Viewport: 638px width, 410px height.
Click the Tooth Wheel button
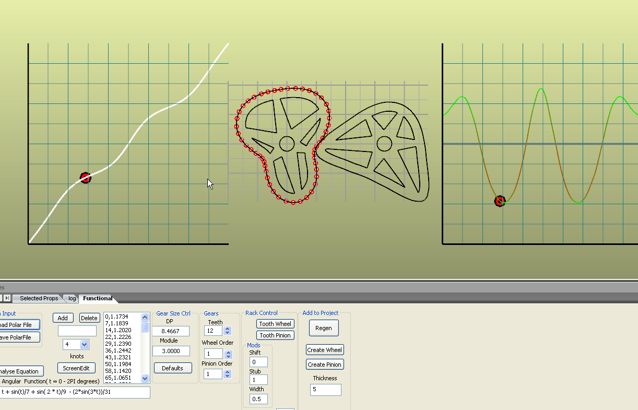(275, 324)
